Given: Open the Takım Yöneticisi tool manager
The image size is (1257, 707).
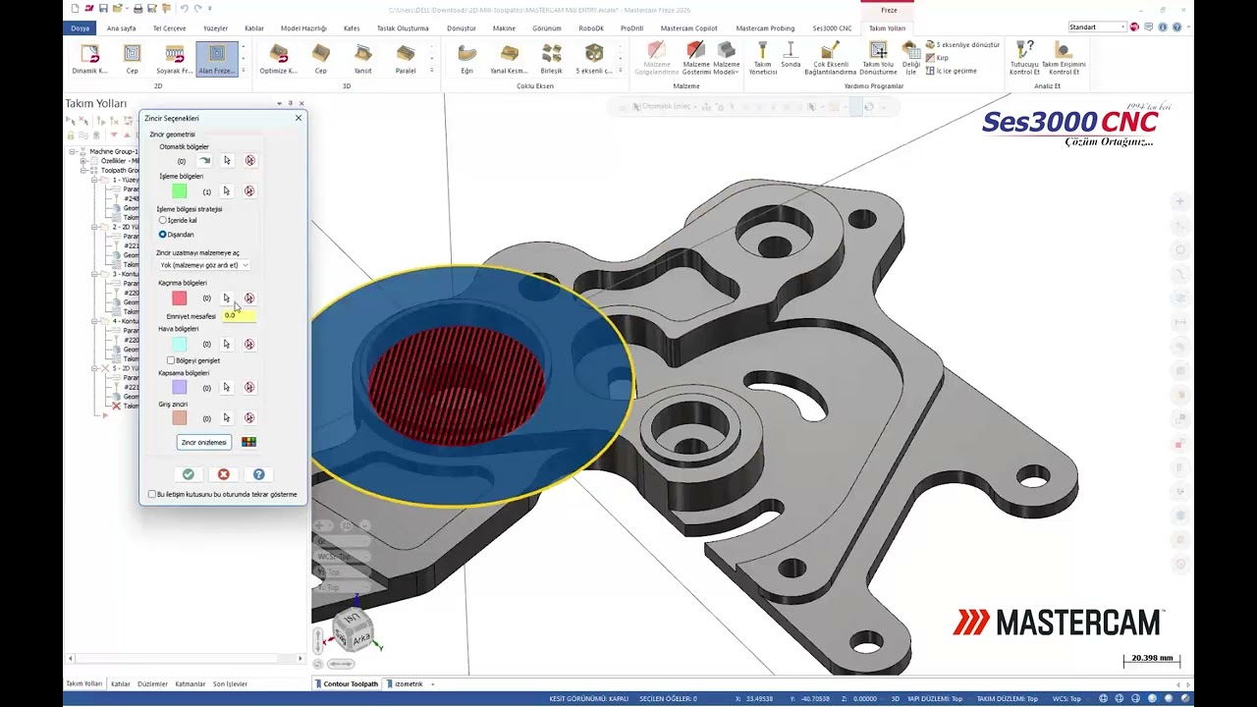Looking at the screenshot, I should pos(762,59).
